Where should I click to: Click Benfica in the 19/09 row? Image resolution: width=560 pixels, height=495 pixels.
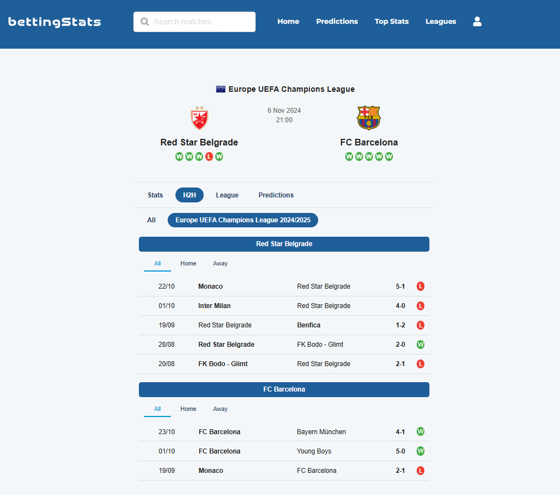point(309,325)
